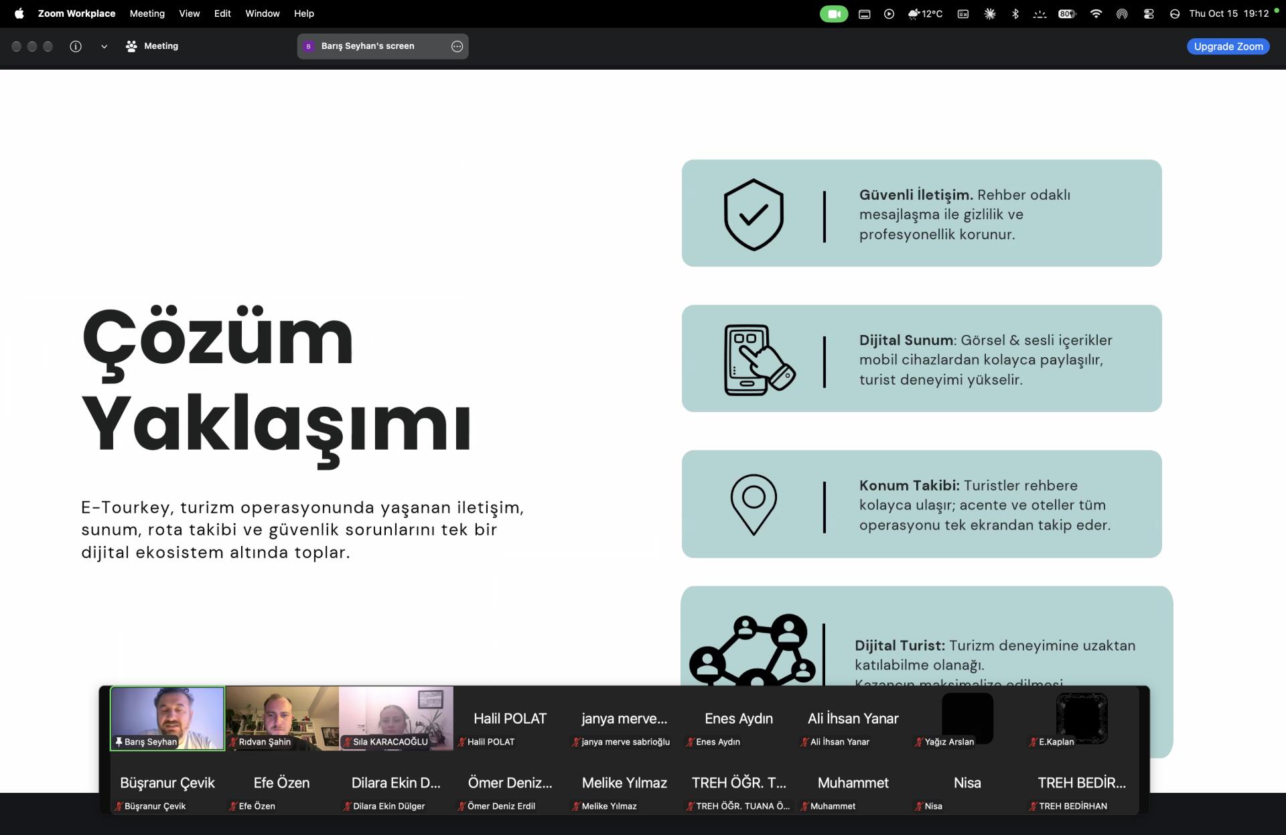Select Barış Seyhan's screen tab

point(382,46)
